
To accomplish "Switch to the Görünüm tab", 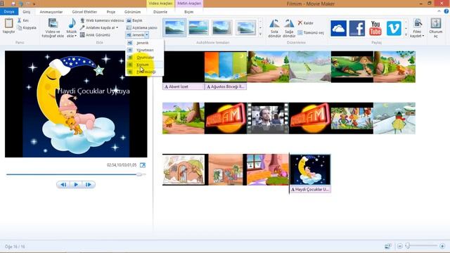I will tap(132, 12).
